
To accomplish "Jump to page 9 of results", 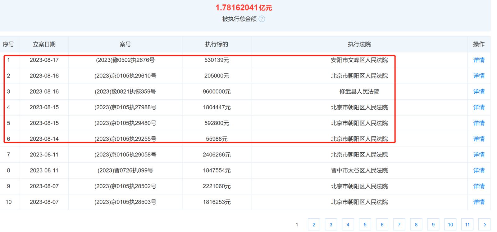I will 433,225.
